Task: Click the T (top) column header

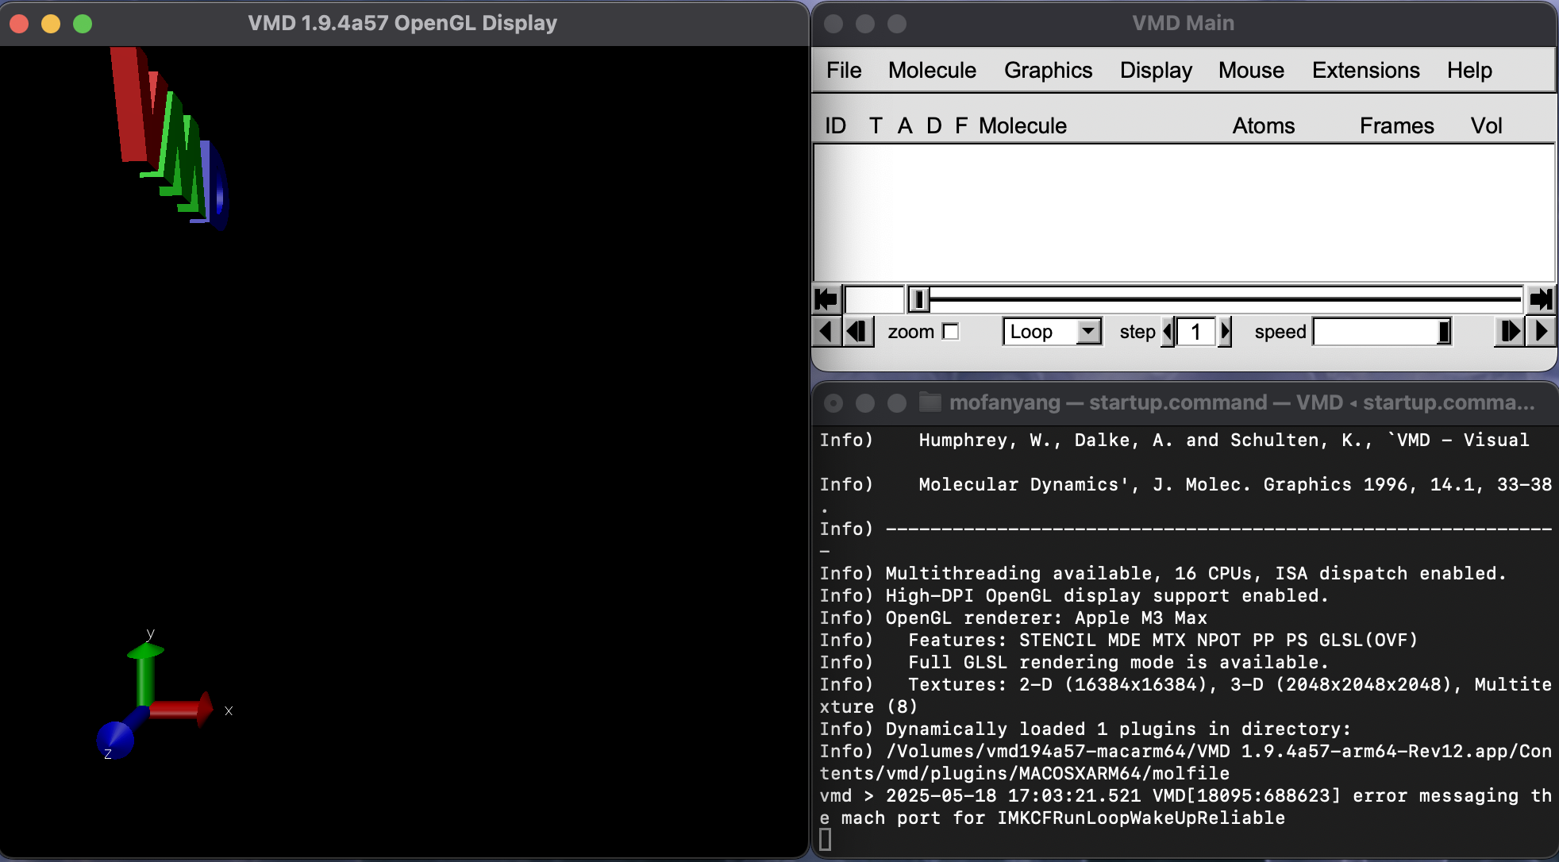Action: click(x=876, y=125)
